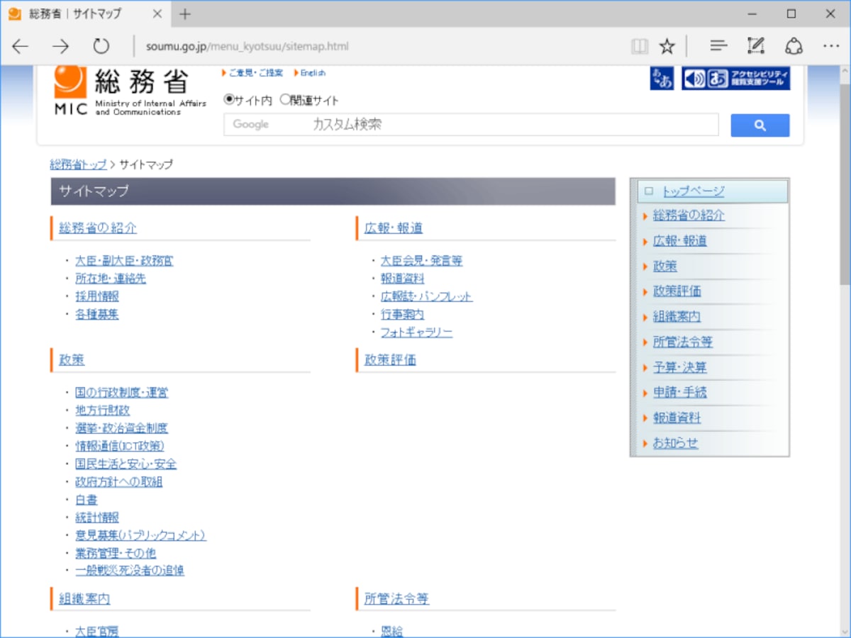Open 一般戦災死没者の追悼 link

pyautogui.click(x=130, y=571)
